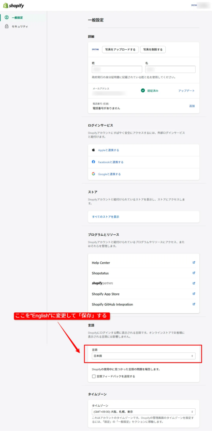Click the Google logo icon
The width and height of the screenshot is (212, 431).
(x=93, y=174)
